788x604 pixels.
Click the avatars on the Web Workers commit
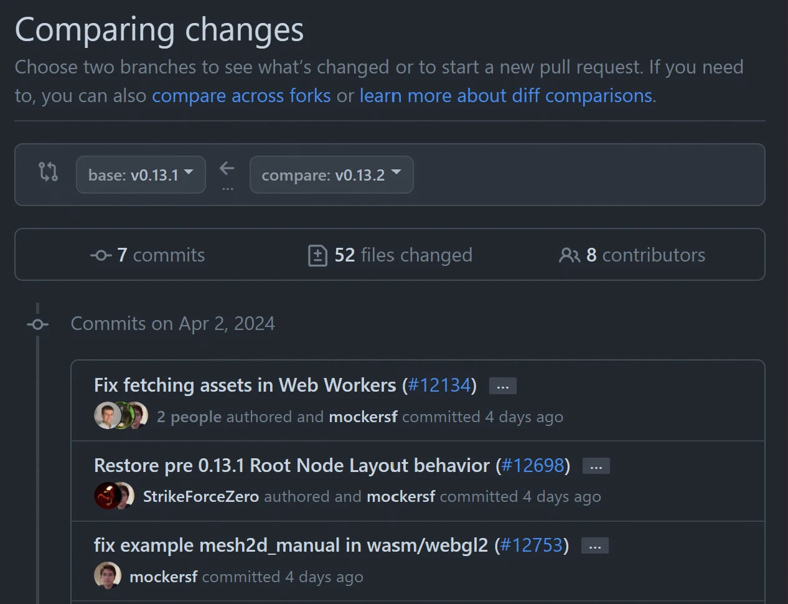(121, 415)
